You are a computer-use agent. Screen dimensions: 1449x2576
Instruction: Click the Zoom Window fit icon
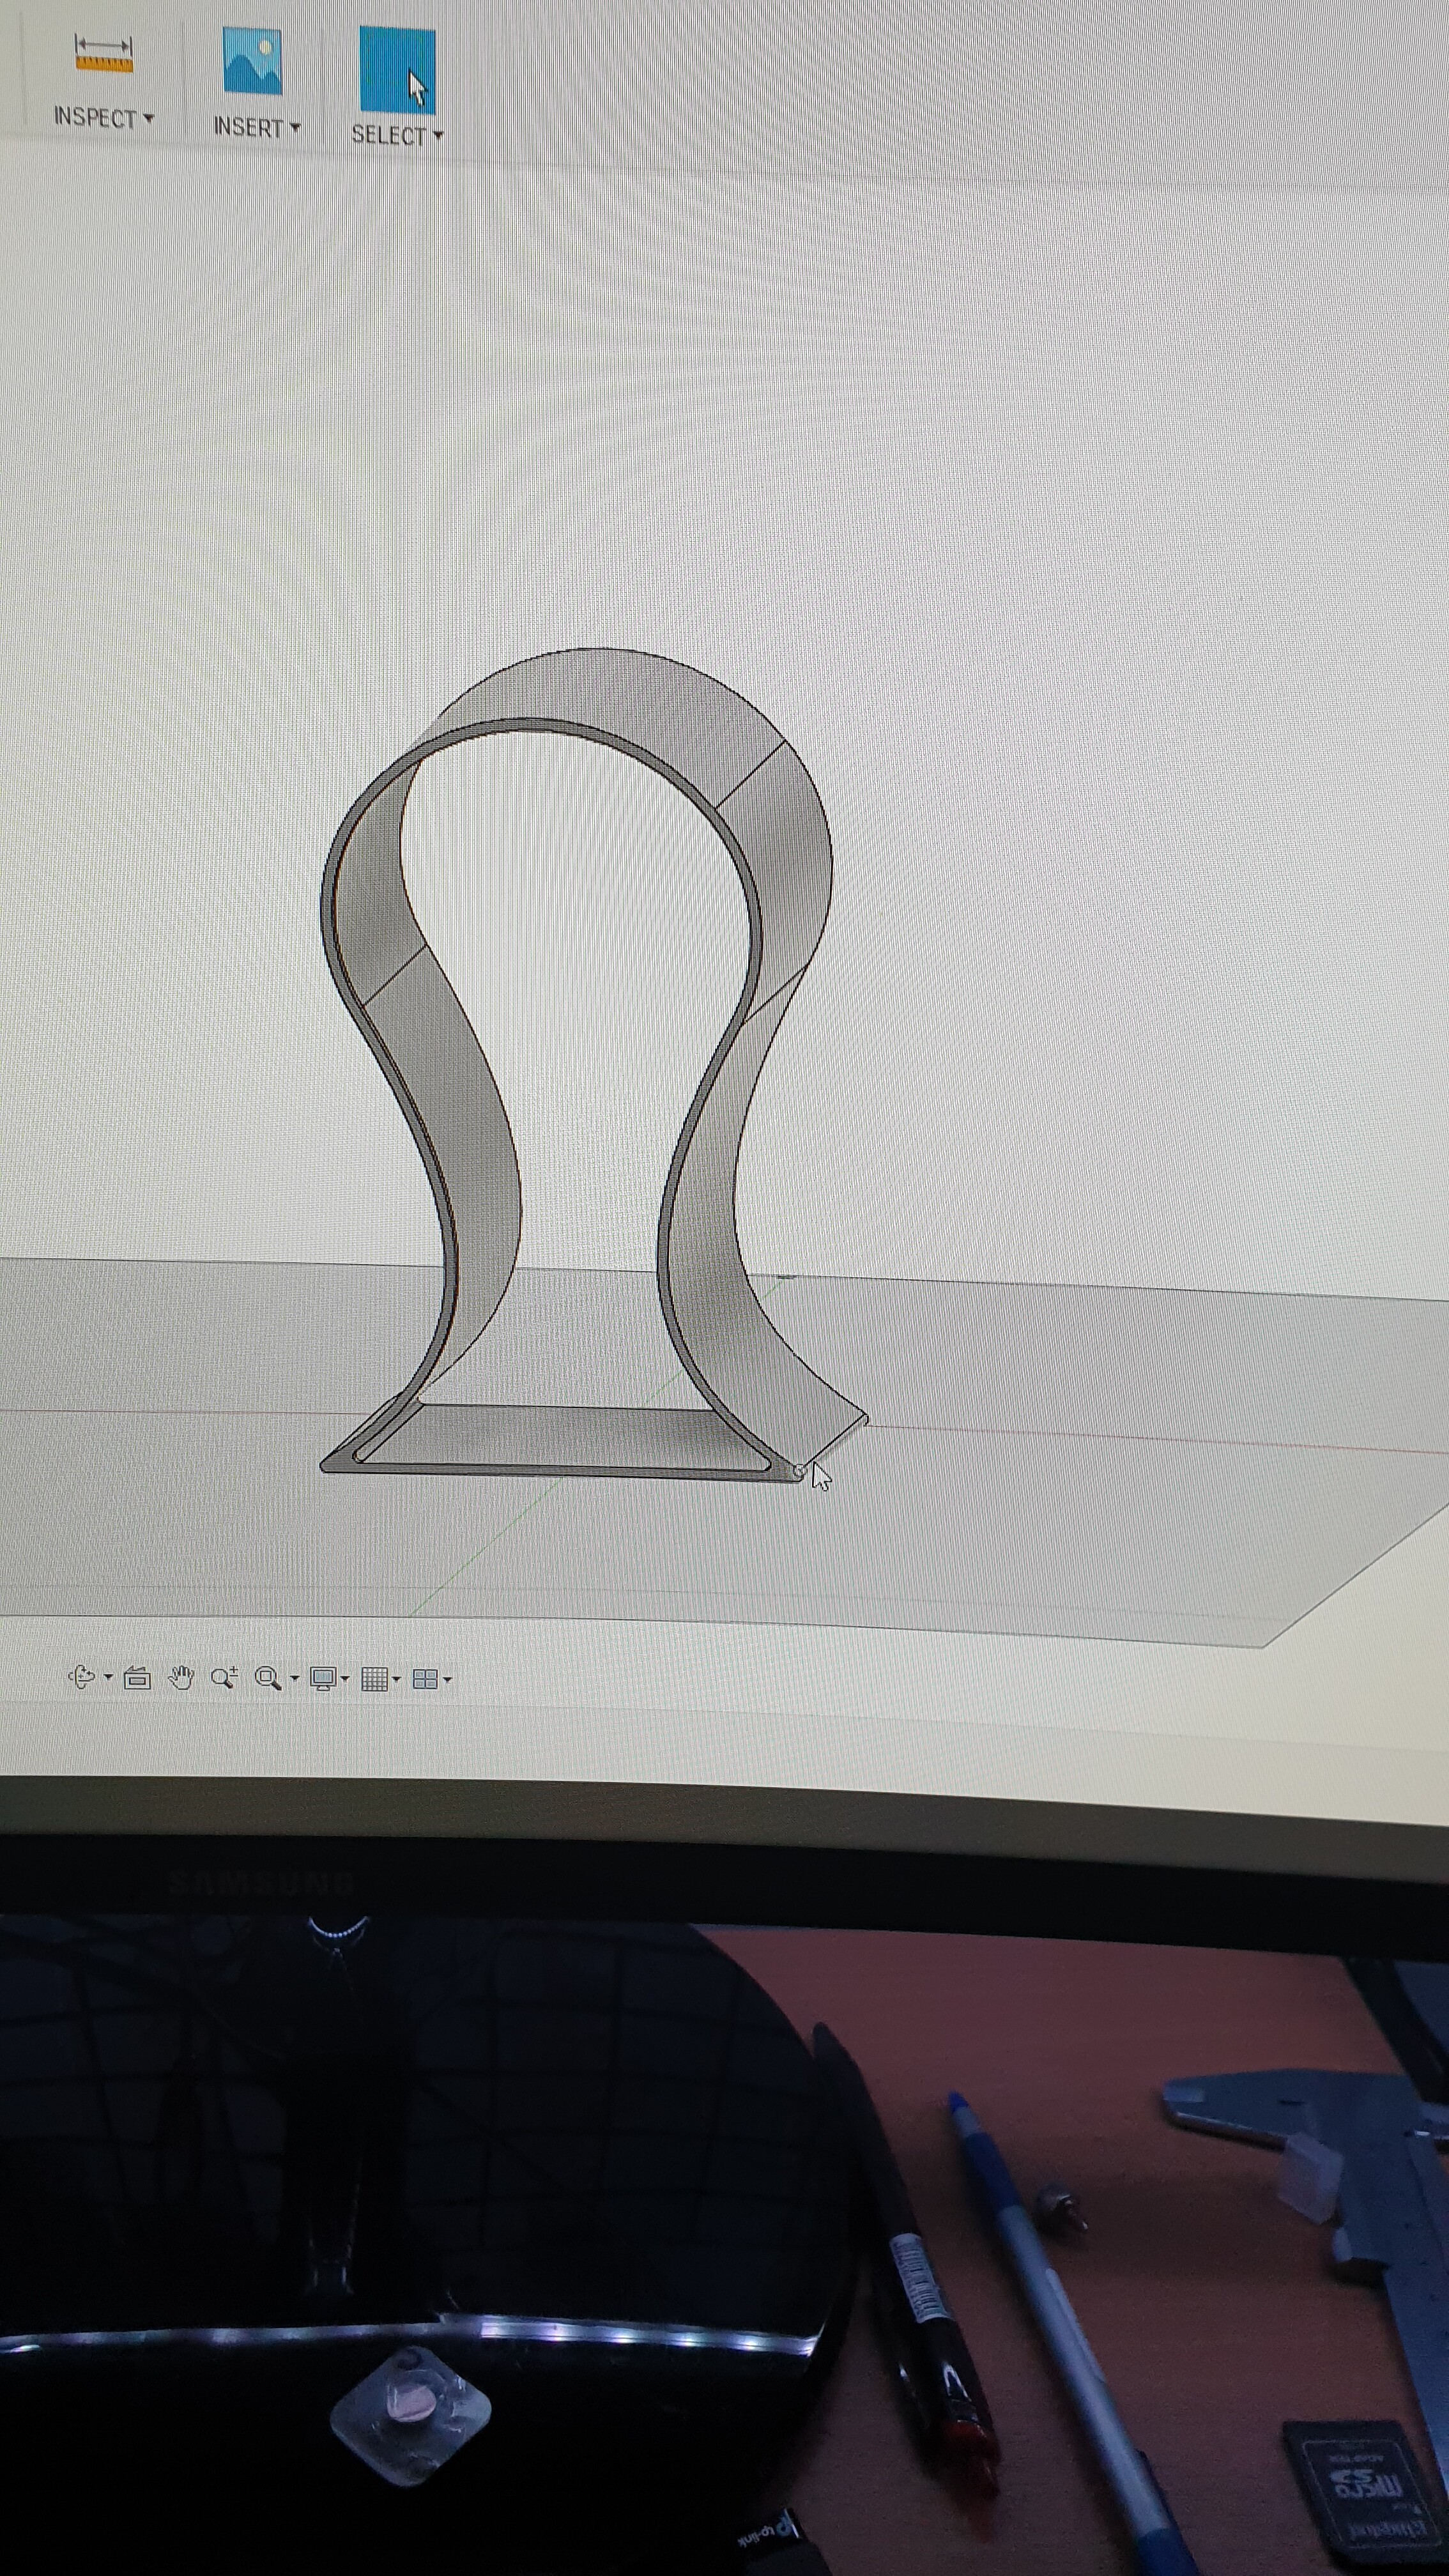(267, 1679)
